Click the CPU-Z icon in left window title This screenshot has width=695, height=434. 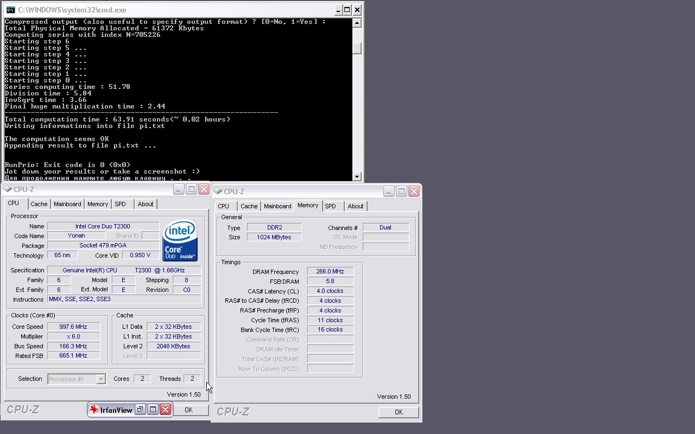coord(7,189)
